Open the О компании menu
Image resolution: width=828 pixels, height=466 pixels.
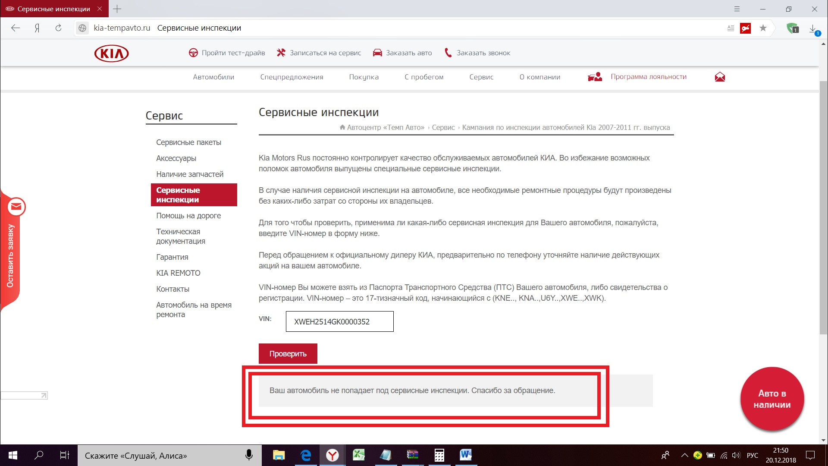click(539, 77)
